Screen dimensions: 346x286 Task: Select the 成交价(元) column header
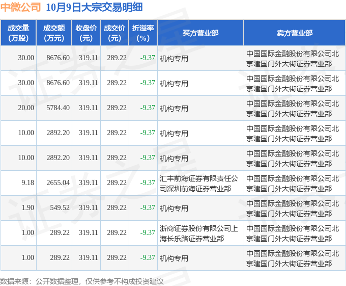click(x=114, y=33)
